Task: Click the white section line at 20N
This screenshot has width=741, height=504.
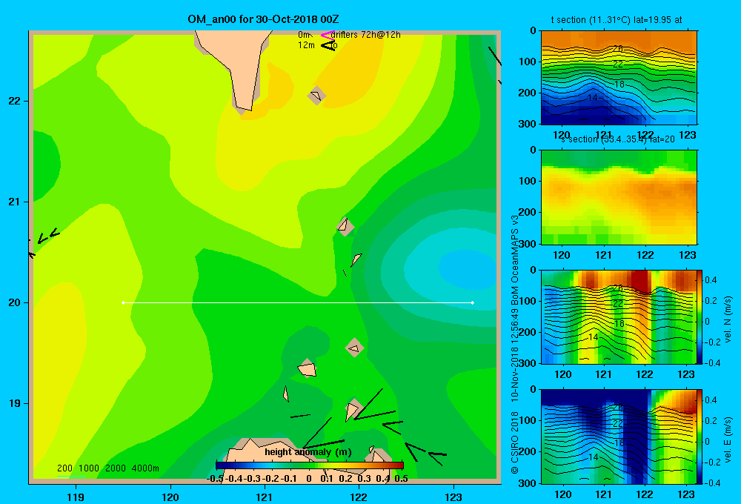Action: point(298,302)
